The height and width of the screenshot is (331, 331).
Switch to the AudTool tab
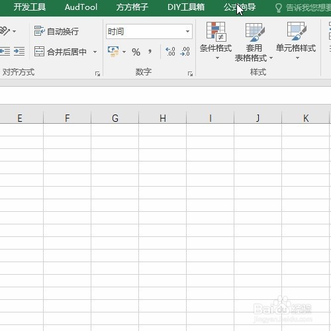(81, 7)
